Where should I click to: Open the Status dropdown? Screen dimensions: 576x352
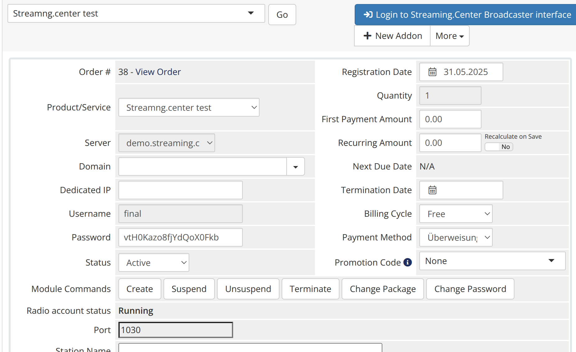[154, 263]
